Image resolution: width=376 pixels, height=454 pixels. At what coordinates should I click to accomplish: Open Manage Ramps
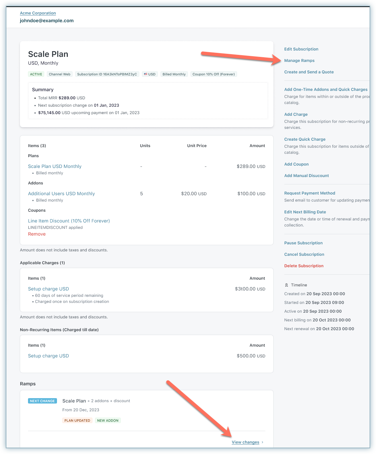point(299,61)
